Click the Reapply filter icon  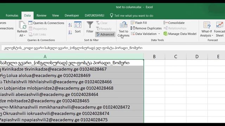pyautogui.click(x=98, y=29)
